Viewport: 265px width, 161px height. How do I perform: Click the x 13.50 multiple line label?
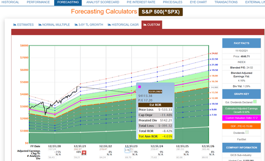coord(214,93)
